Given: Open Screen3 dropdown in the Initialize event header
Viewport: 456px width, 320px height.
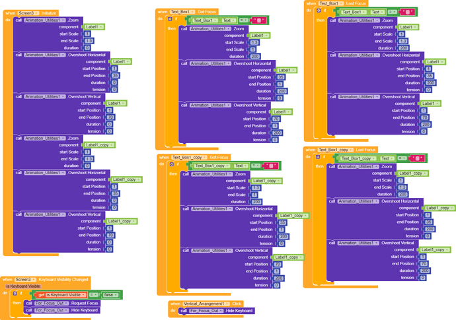Looking at the screenshot, I should point(28,13).
